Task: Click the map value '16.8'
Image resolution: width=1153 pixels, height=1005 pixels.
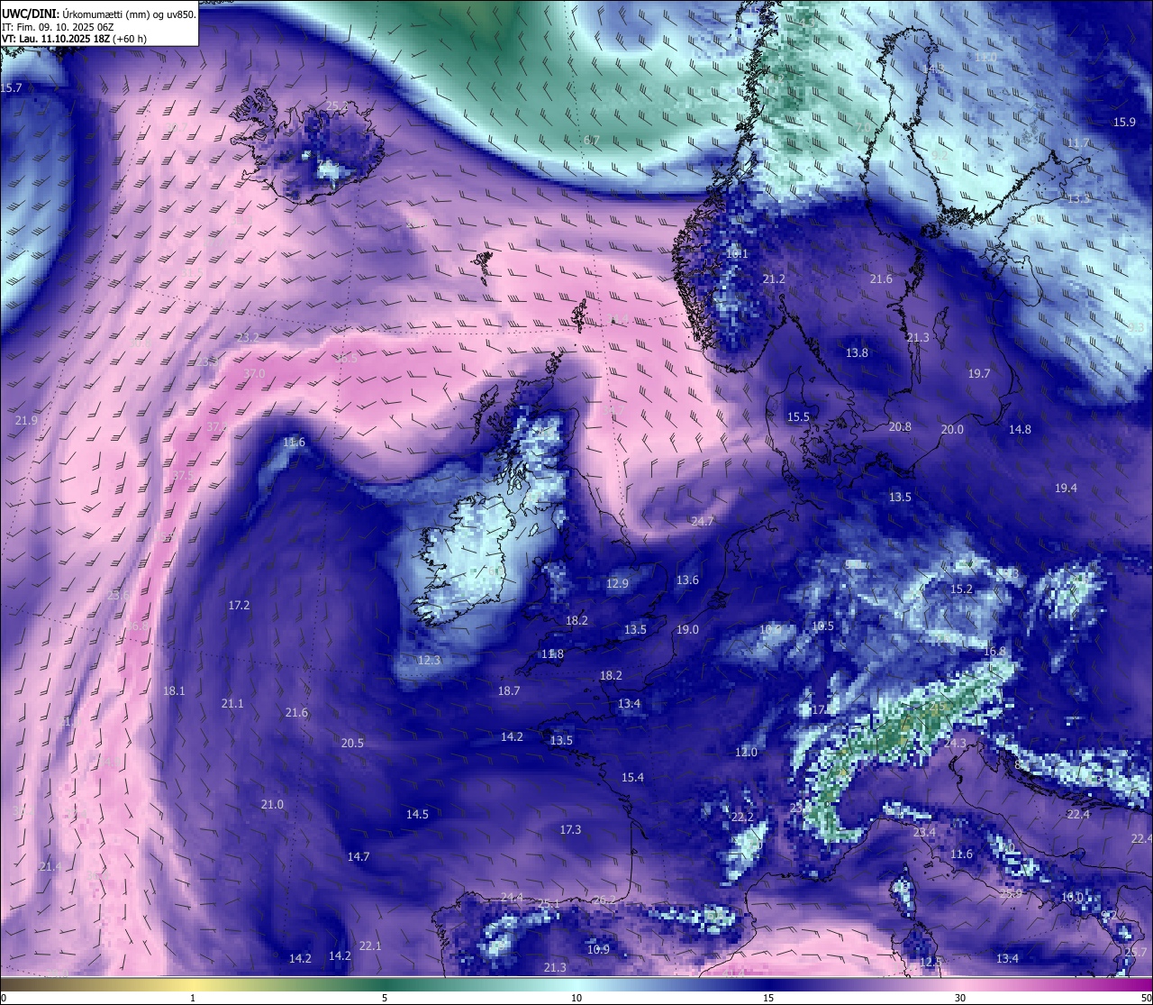Action: coord(994,652)
